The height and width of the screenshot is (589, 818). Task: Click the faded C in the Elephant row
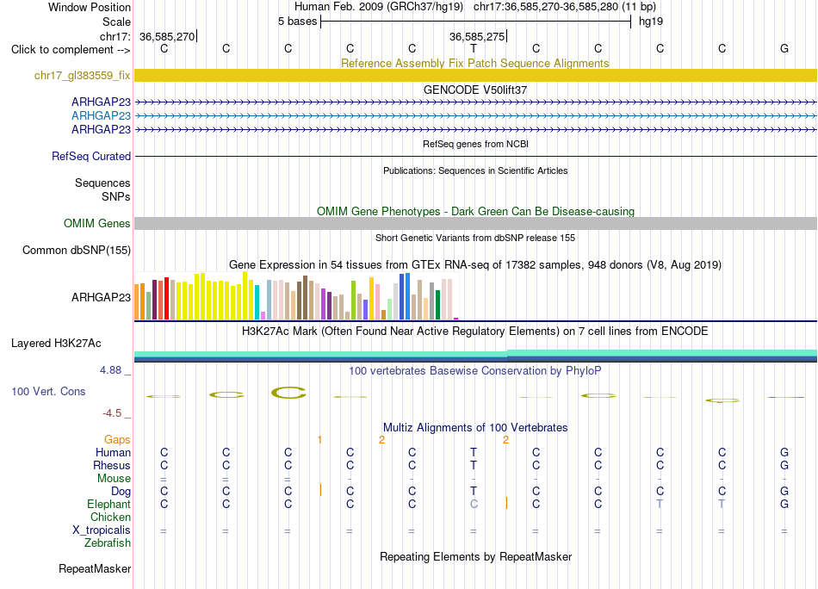pos(474,504)
